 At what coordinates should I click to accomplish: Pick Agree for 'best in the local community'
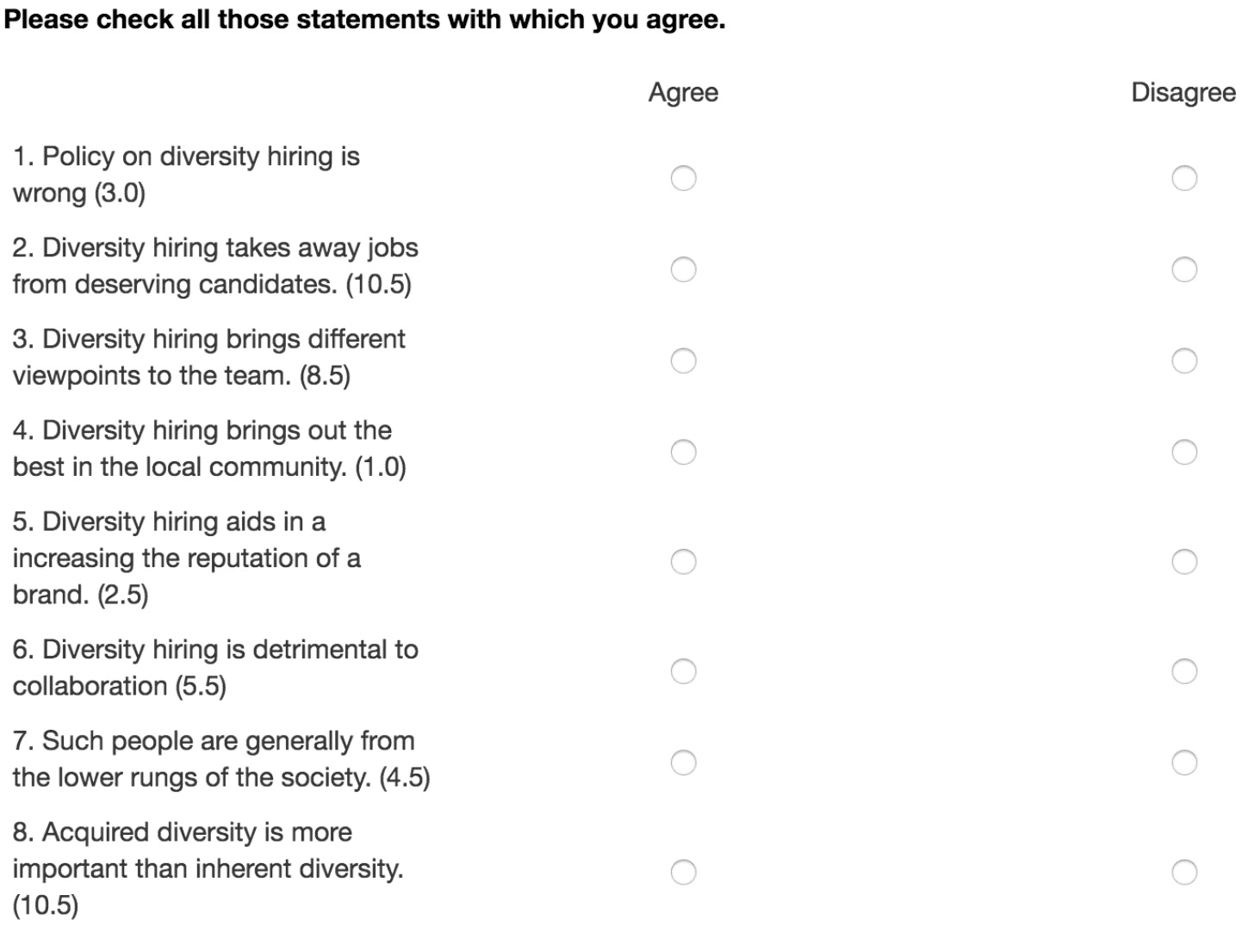(x=683, y=452)
